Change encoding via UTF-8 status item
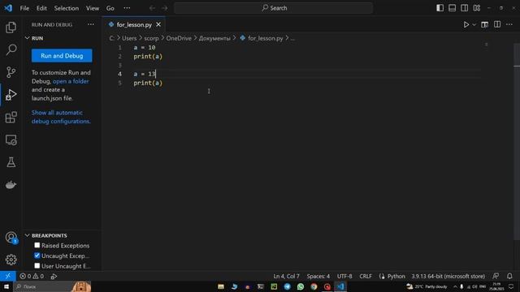The image size is (520, 292). point(344,276)
